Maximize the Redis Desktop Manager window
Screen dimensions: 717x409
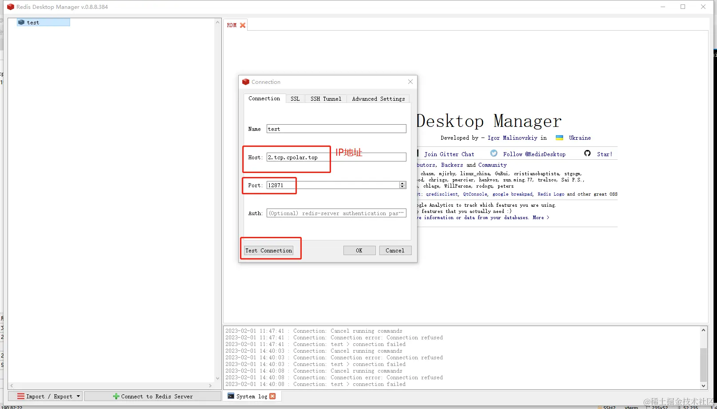683,7
